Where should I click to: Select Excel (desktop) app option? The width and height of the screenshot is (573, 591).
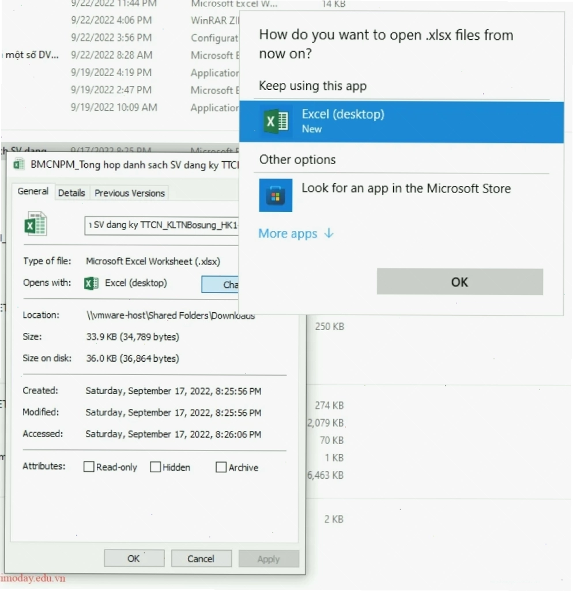pos(401,122)
